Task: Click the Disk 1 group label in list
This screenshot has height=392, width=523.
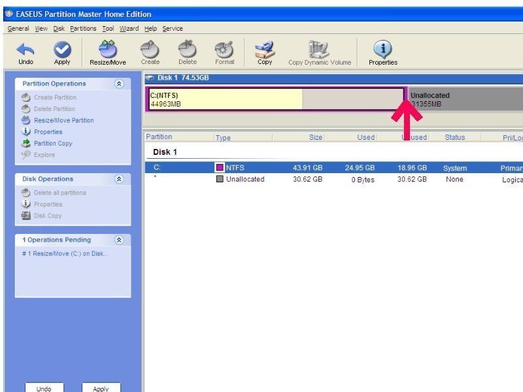Action: coord(165,152)
